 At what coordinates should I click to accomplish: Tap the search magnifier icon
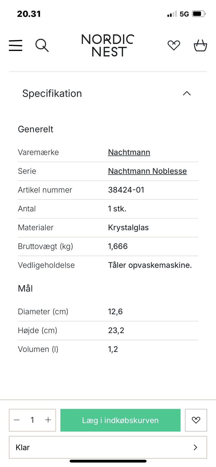click(42, 46)
